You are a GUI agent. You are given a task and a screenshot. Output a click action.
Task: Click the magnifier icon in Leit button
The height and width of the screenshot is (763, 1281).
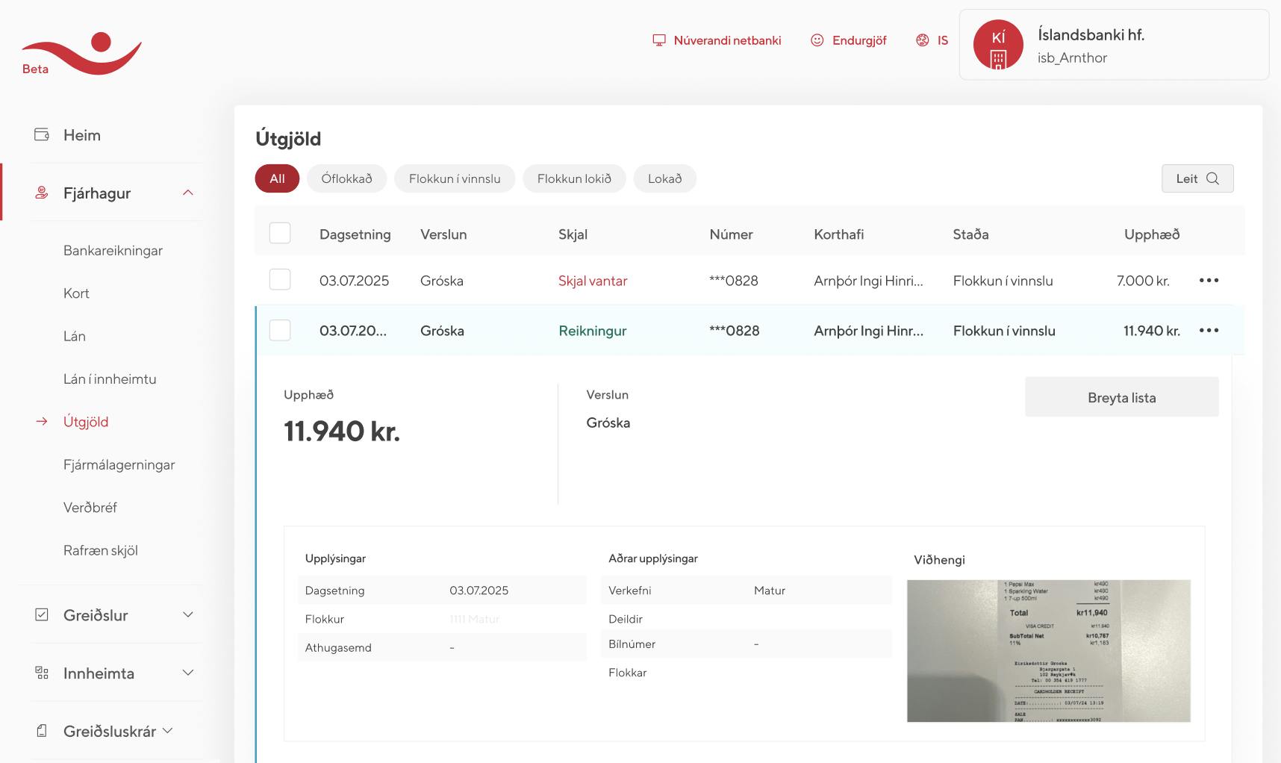pyautogui.click(x=1212, y=178)
